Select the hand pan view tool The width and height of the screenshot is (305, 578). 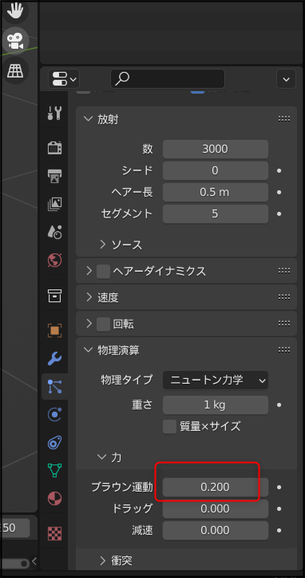(x=15, y=10)
